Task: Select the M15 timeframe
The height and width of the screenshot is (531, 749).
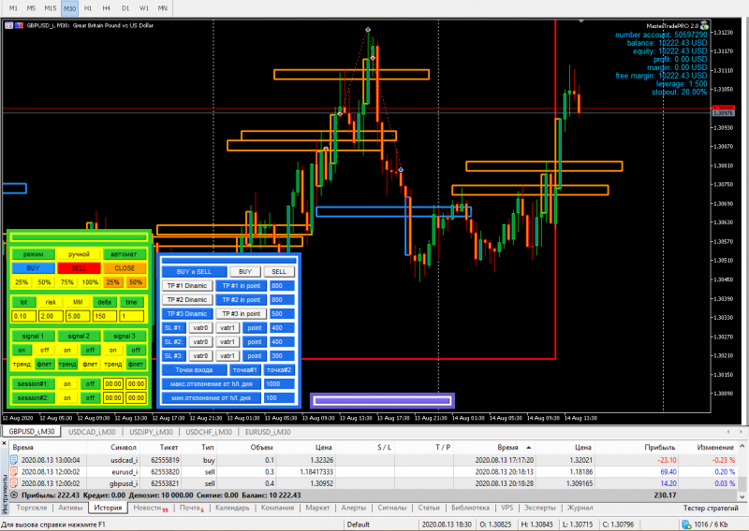Action: click(x=51, y=8)
